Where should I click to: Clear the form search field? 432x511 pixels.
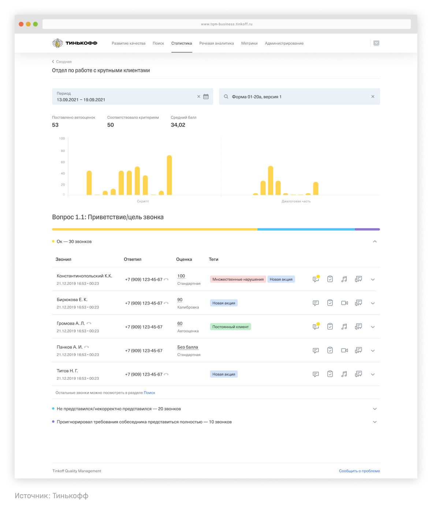point(373,97)
